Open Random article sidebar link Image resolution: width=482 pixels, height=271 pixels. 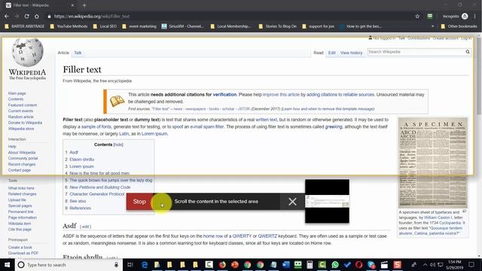coord(21,117)
